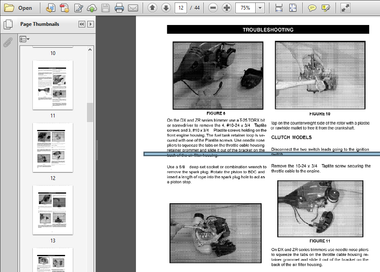Click the FIGURE 10 caption
The width and height of the screenshot is (380, 272).
[320, 114]
